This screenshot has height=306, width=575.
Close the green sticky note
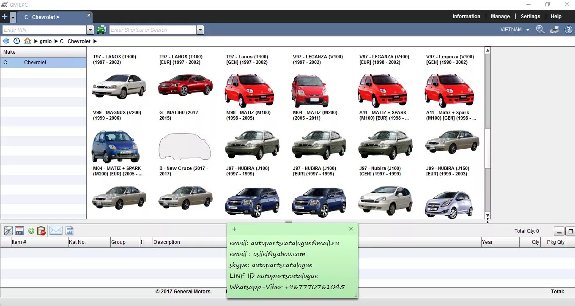coord(351,229)
